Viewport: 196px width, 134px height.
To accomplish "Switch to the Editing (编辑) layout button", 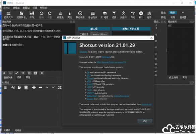I will (x=173, y=13).
